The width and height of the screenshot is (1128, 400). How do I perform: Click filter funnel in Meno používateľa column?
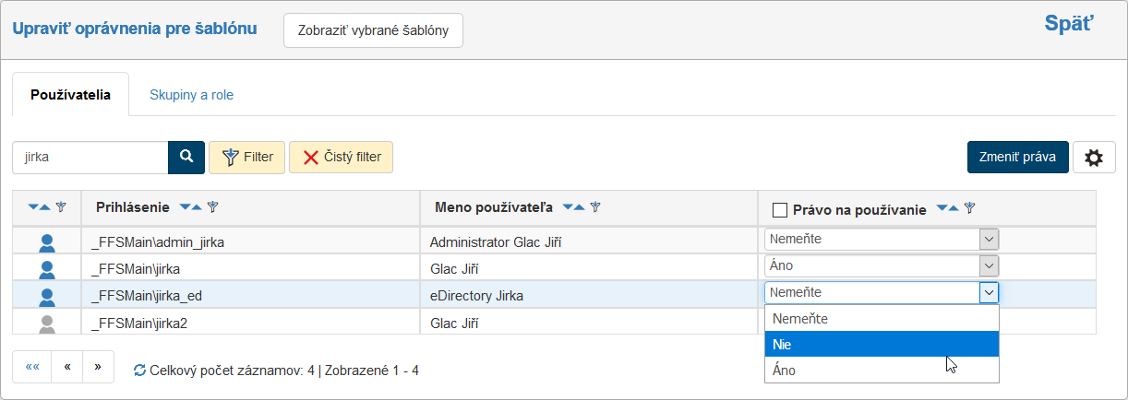(595, 207)
